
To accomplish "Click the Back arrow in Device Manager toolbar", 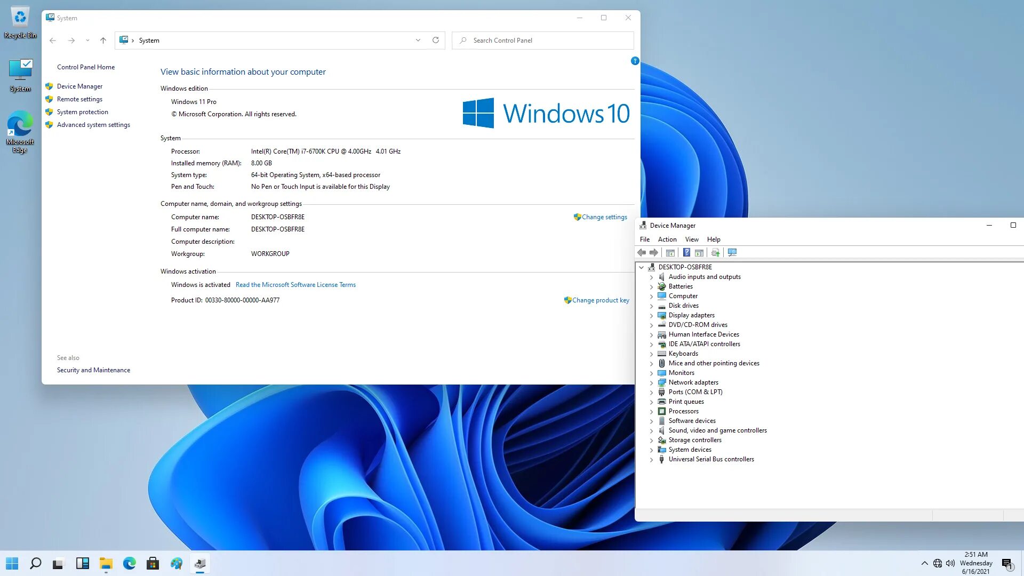I will pos(642,252).
